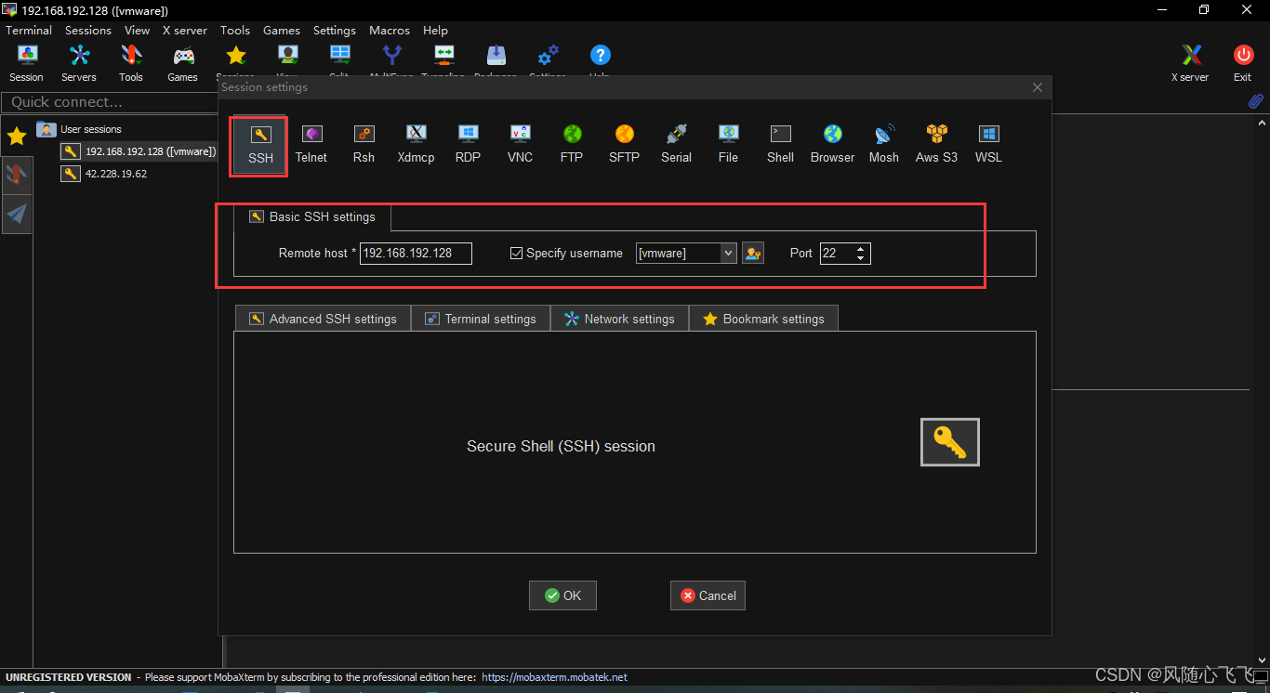Choose the RDP session type
The width and height of the screenshot is (1270, 693).
point(468,146)
